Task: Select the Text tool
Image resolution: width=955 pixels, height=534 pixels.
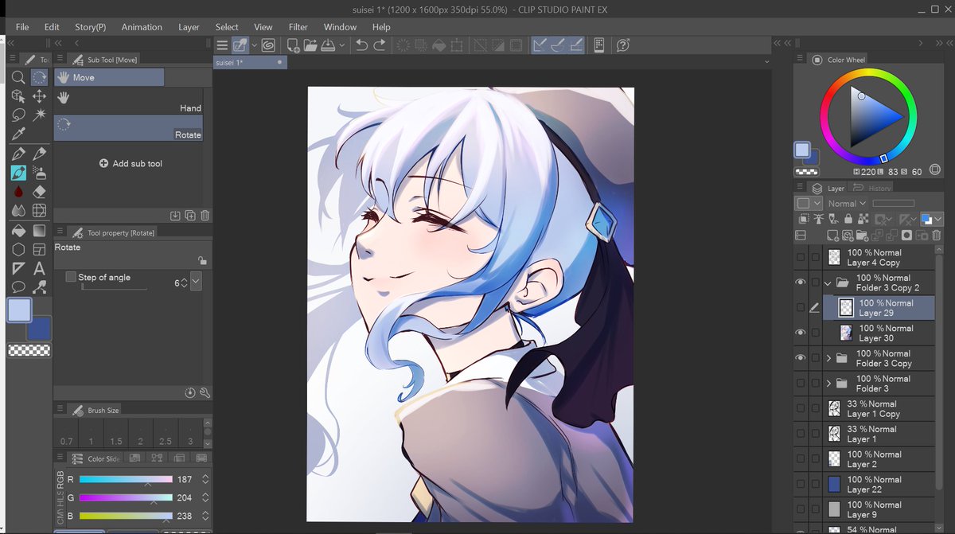Action: coord(39,268)
